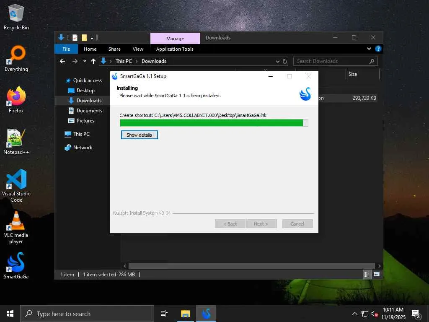Open the Notepad++ desktop shortcut
This screenshot has width=429, height=322.
(x=16, y=142)
